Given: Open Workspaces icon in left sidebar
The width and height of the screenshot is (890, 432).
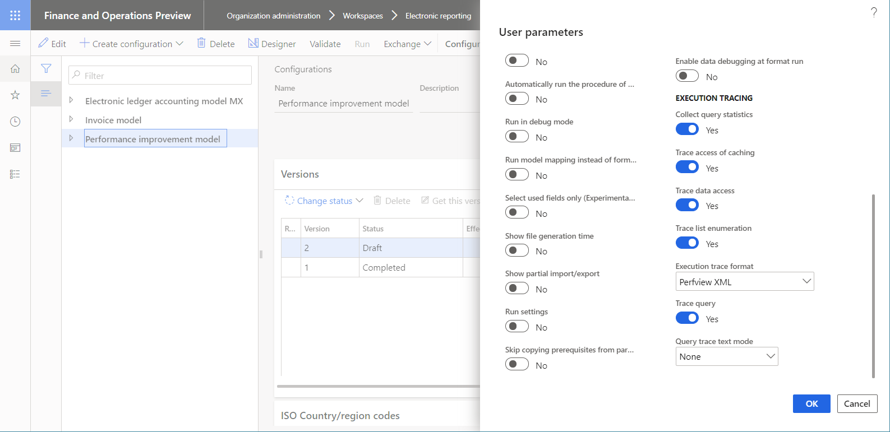Looking at the screenshot, I should tap(15, 148).
